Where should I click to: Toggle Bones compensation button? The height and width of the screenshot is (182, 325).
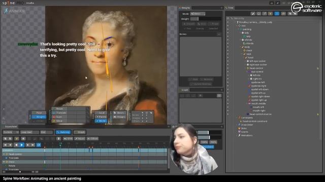(x=119, y=113)
